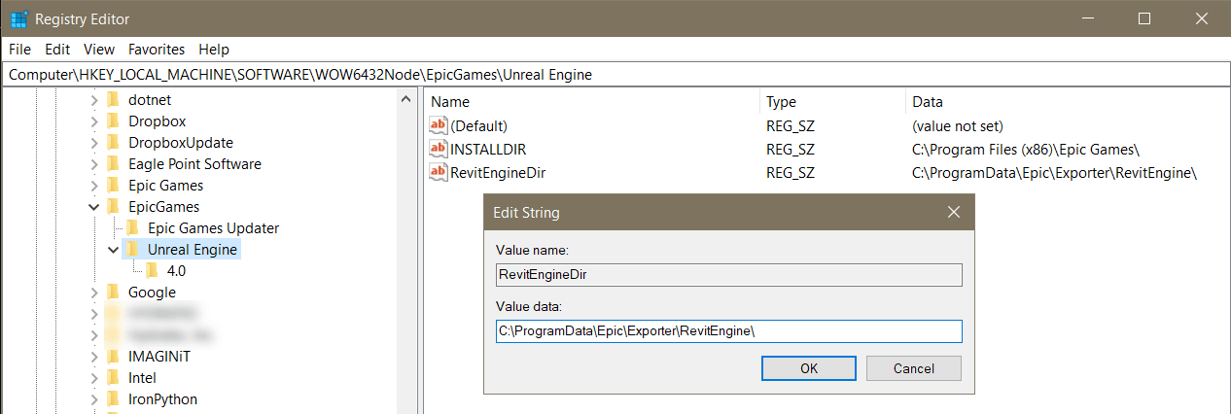Click C:\Program Files (x86)\Epic Games\ data cell
This screenshot has width=1231, height=414.
(1026, 150)
